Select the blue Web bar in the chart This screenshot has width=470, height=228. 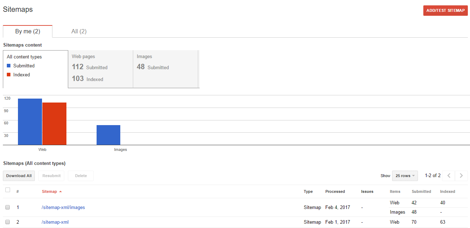(30, 122)
